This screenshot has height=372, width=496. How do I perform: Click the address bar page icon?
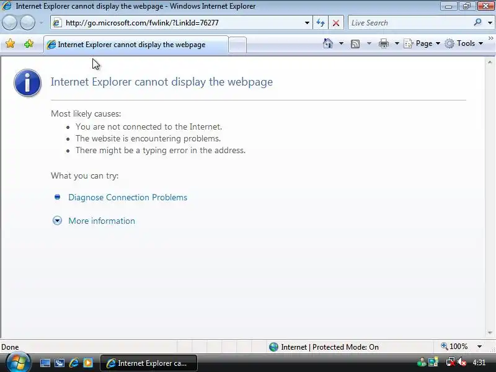[x=57, y=23]
